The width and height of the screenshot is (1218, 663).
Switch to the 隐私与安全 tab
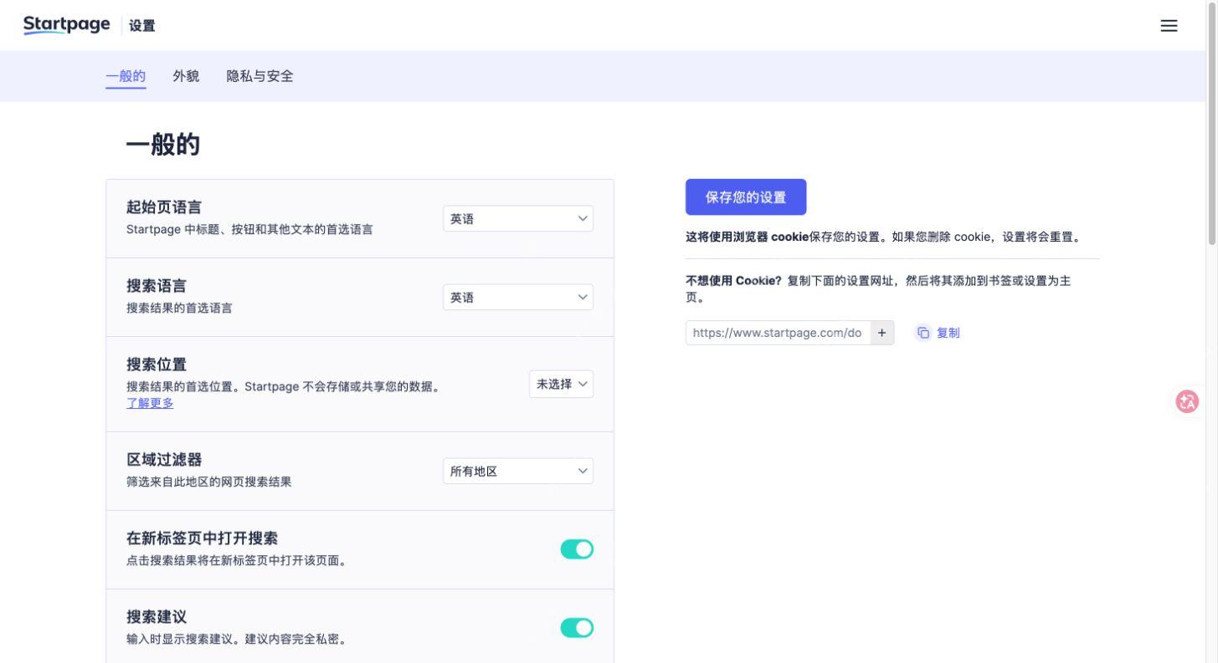260,76
